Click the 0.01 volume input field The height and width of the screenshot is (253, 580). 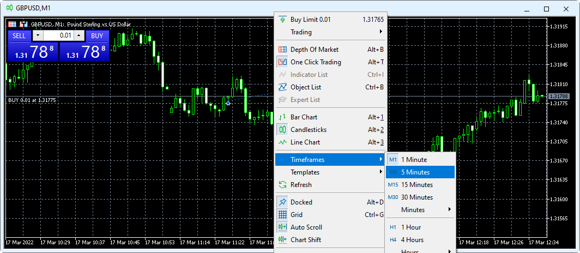58,36
